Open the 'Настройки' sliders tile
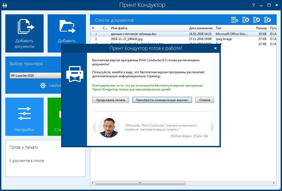 point(24,116)
